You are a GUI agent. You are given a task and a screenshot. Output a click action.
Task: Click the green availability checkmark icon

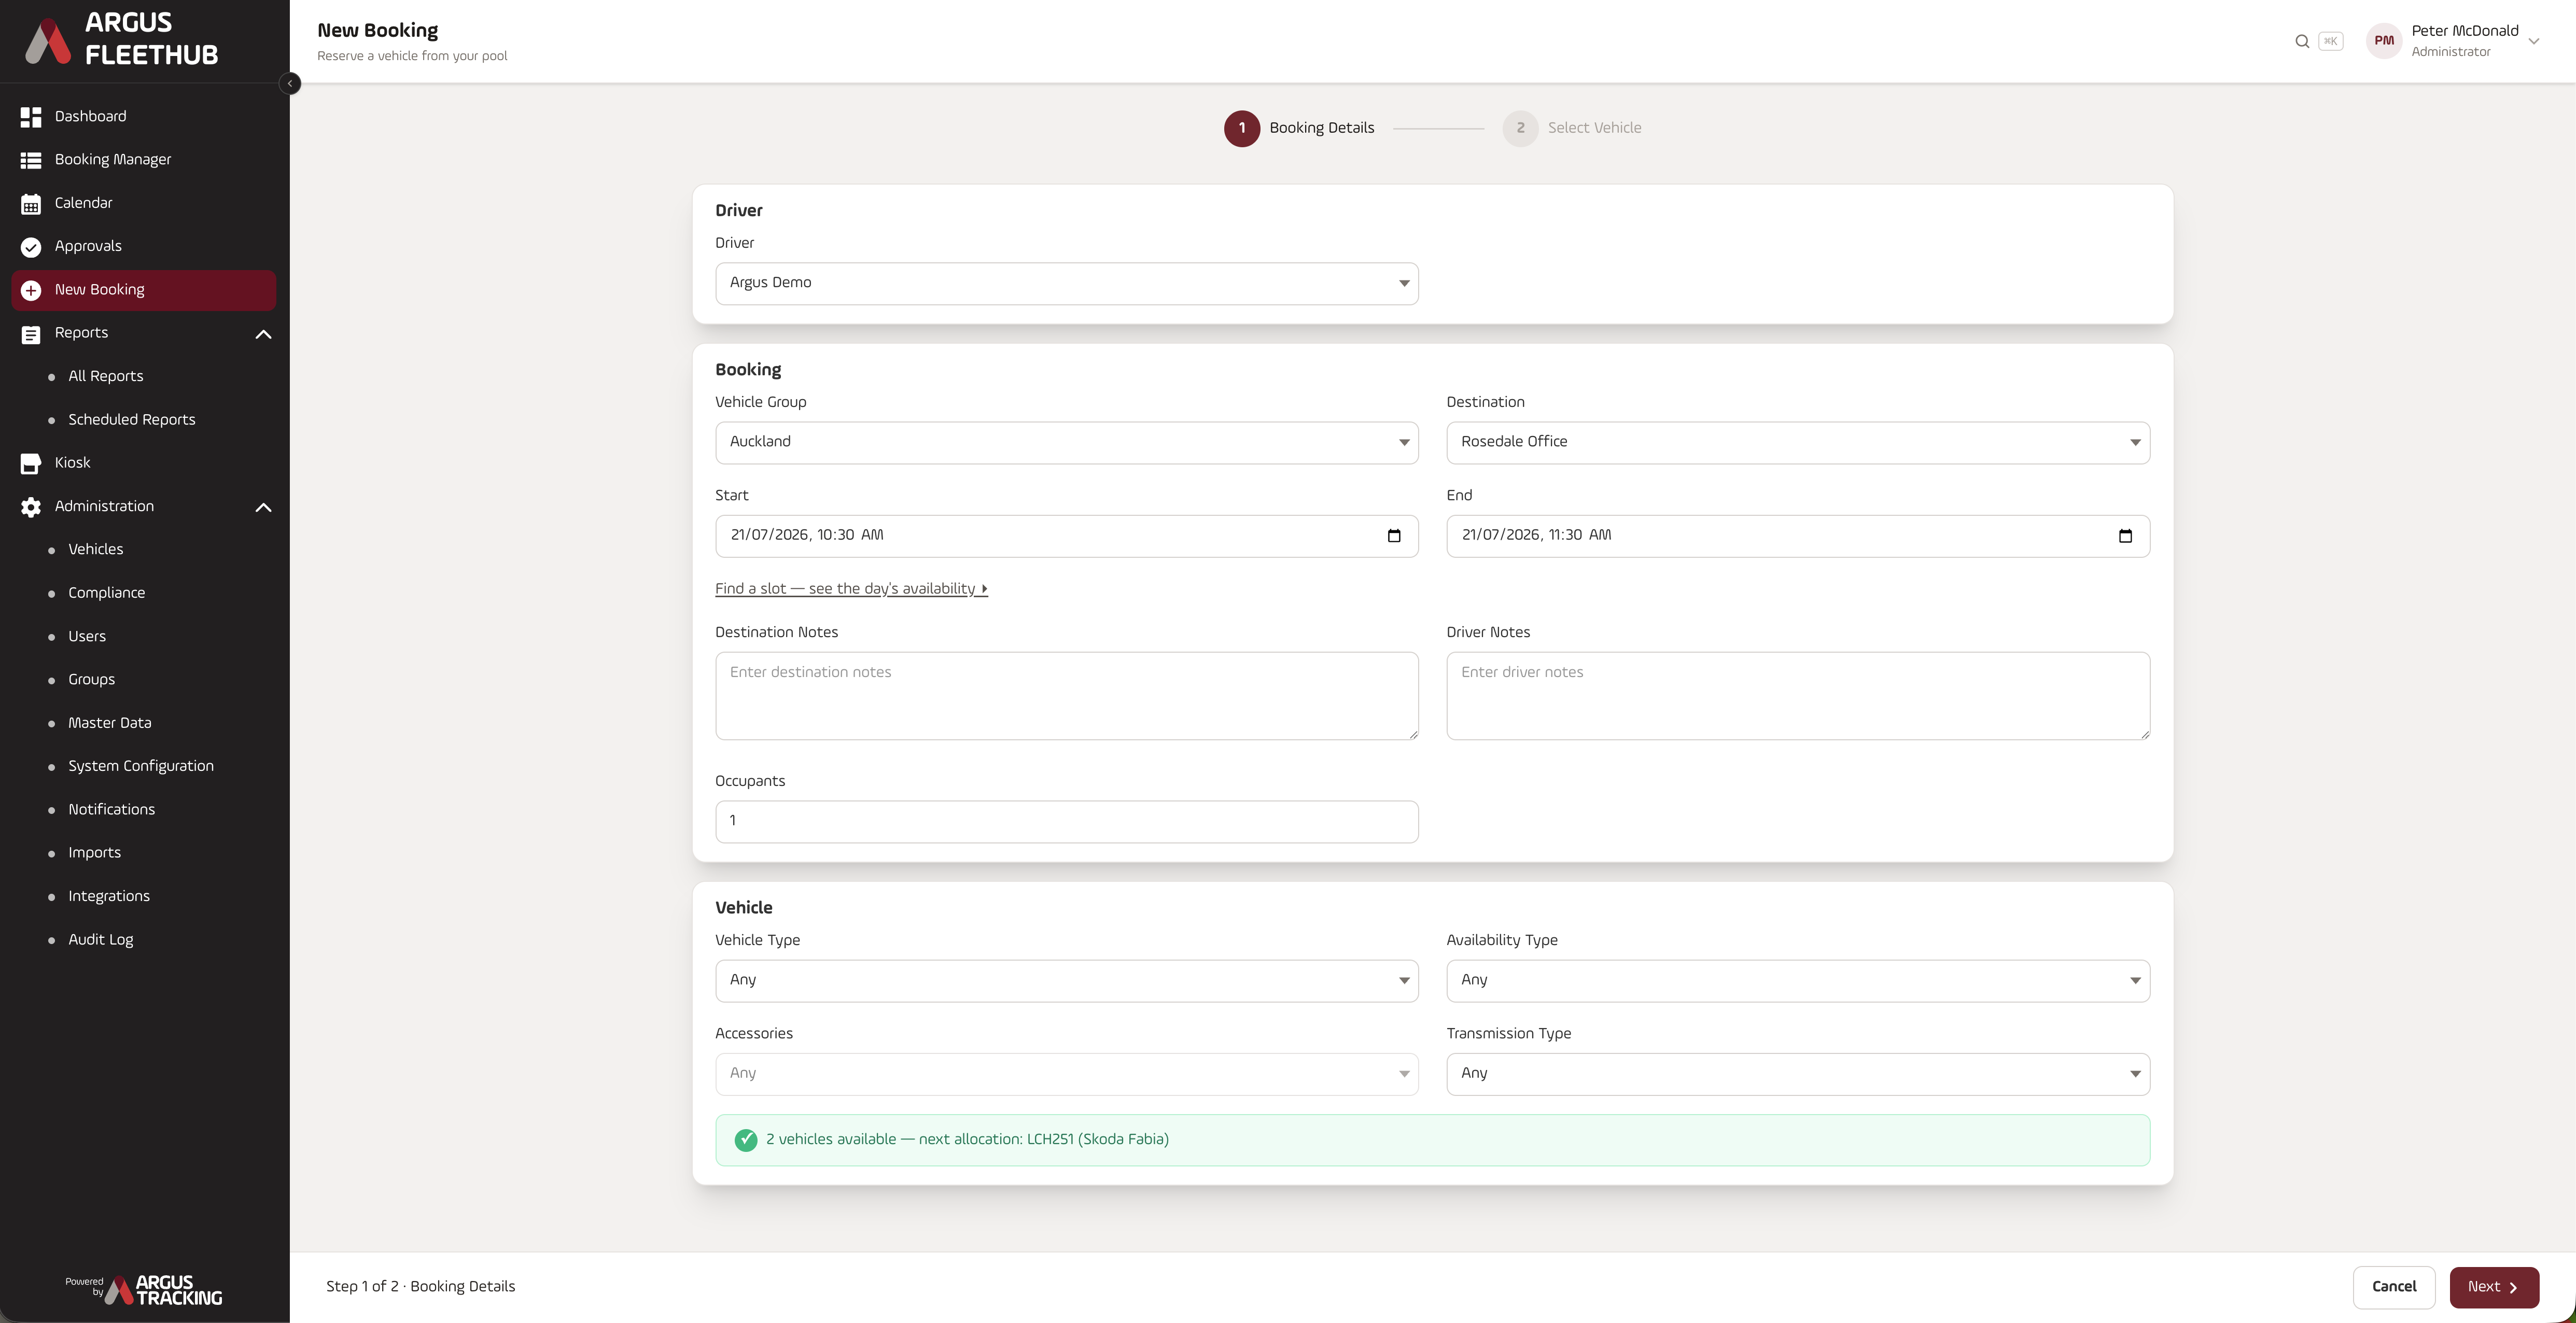click(x=746, y=1140)
